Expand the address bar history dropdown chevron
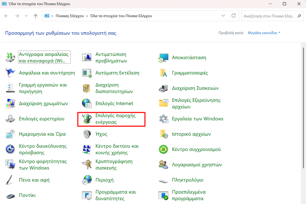 (223, 16)
